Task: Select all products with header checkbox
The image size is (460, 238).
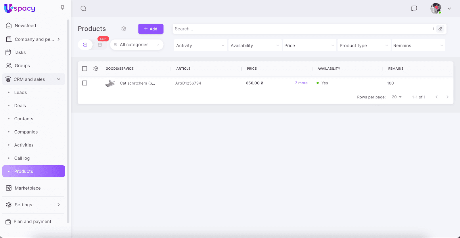Action: tap(85, 68)
